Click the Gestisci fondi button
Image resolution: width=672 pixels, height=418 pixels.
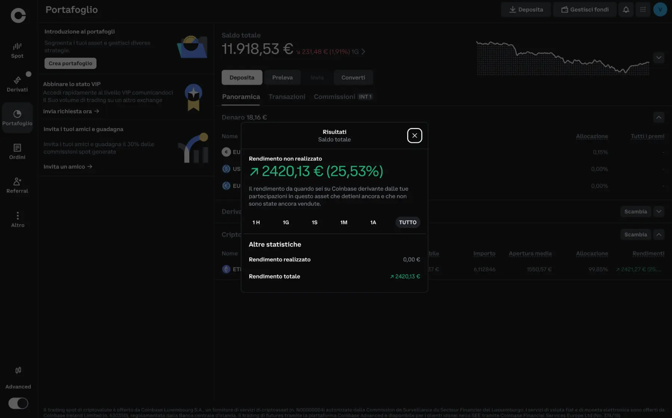click(x=585, y=10)
